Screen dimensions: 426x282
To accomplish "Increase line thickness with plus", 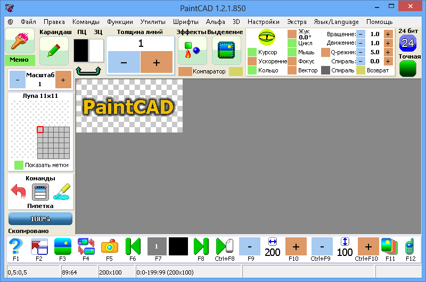I will [x=157, y=62].
